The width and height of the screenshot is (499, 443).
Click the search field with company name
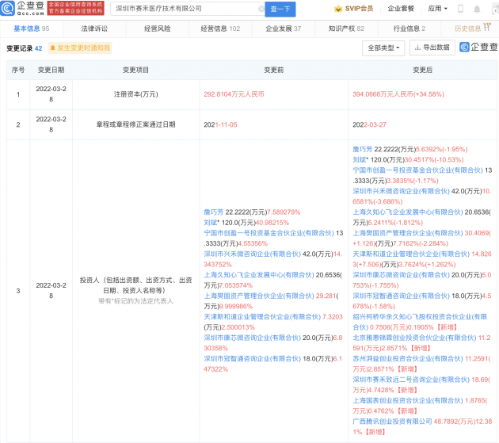coord(188,9)
